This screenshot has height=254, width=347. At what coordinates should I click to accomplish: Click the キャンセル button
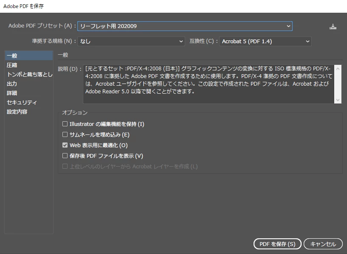pos(323,244)
